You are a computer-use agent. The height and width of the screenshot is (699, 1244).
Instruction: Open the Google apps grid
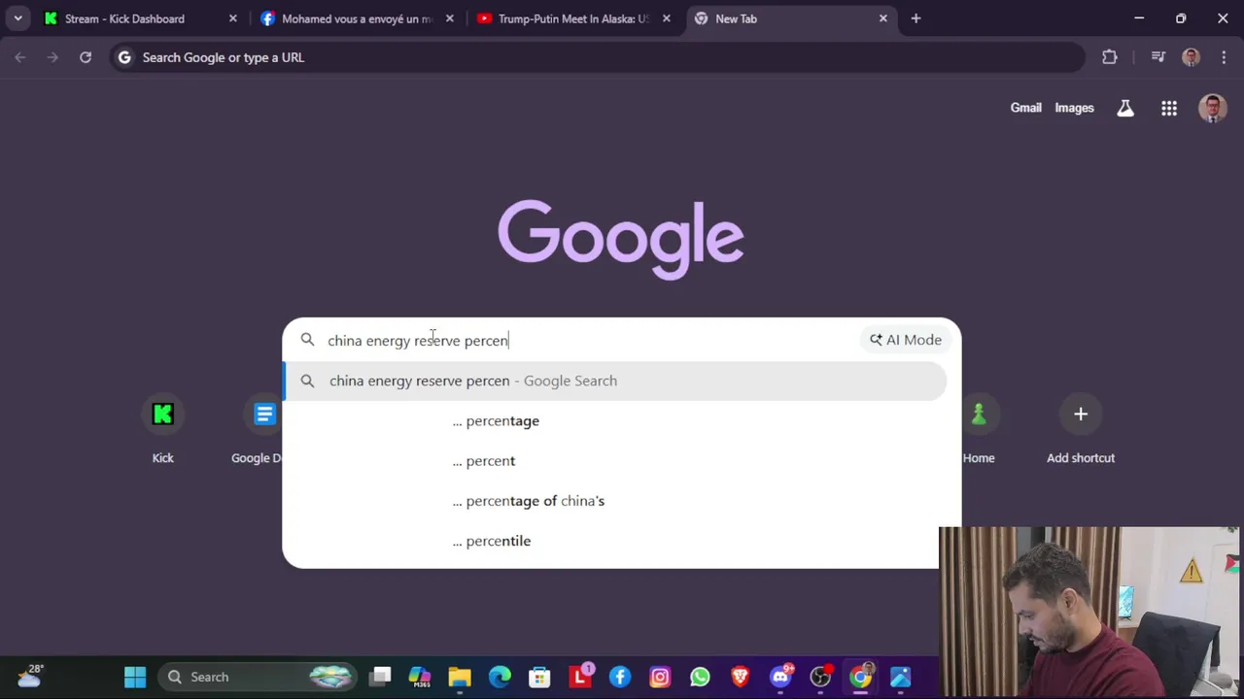(1169, 108)
